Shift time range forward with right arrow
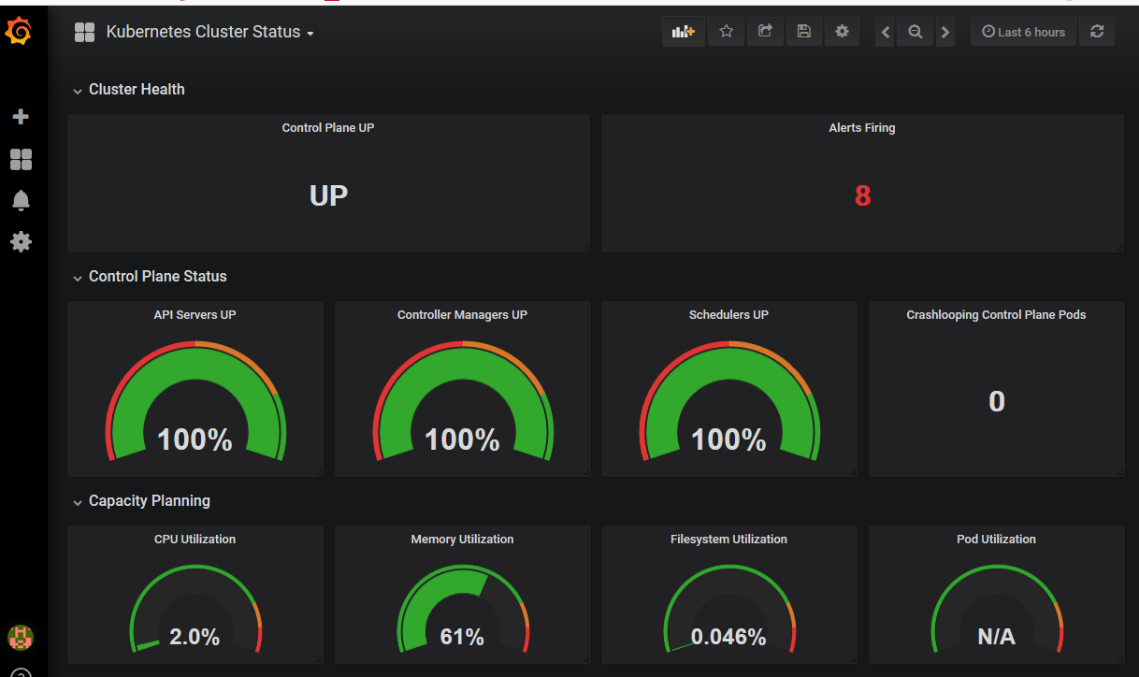Image resolution: width=1139 pixels, height=677 pixels. (x=944, y=33)
